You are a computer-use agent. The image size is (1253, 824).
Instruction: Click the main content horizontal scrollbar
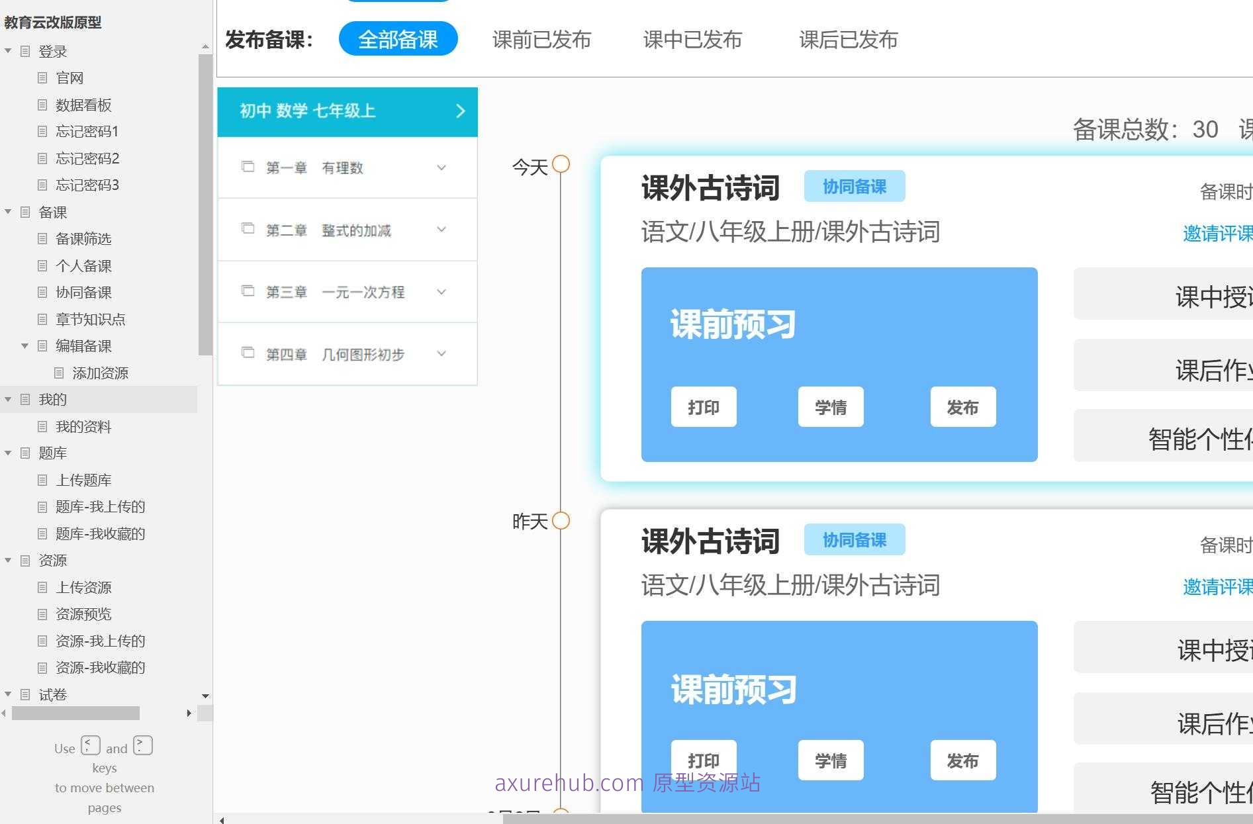(x=878, y=819)
